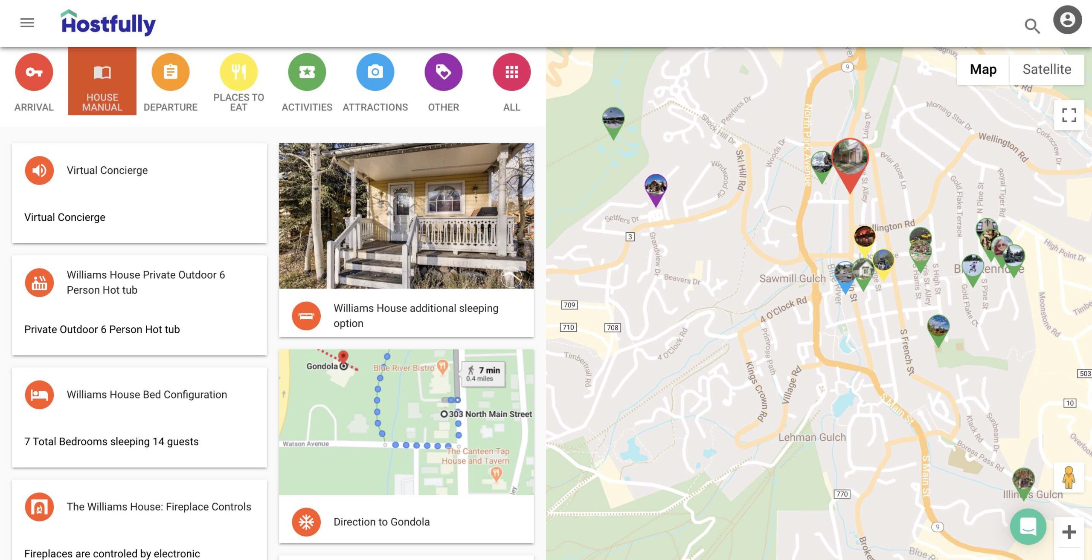This screenshot has height=560, width=1092.
Task: Select the All categories grid icon
Action: pos(512,72)
